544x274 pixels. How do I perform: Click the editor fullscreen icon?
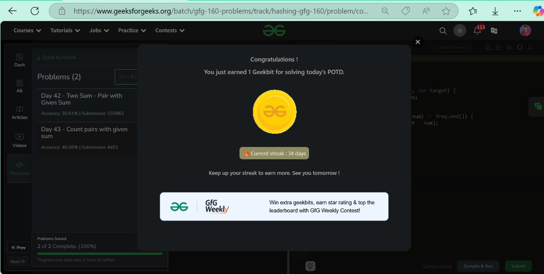click(530, 47)
